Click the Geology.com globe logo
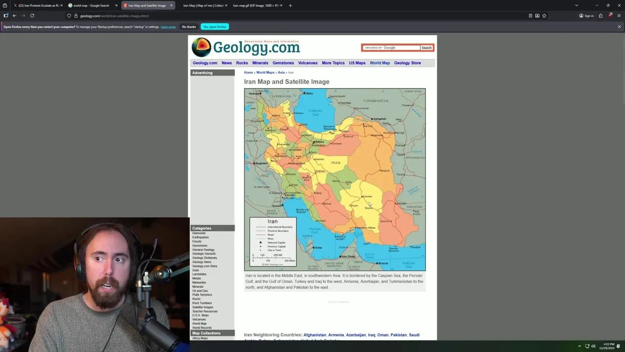The width and height of the screenshot is (625, 352). pos(201,47)
